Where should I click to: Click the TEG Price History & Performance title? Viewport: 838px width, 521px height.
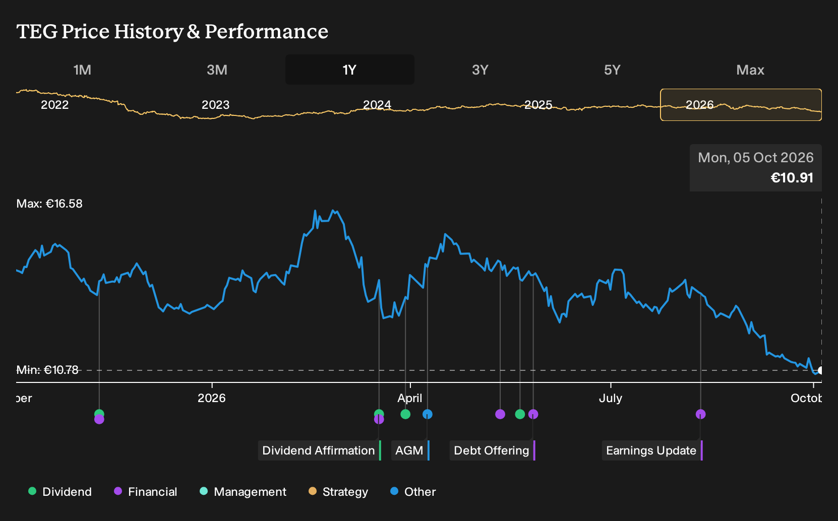click(172, 31)
